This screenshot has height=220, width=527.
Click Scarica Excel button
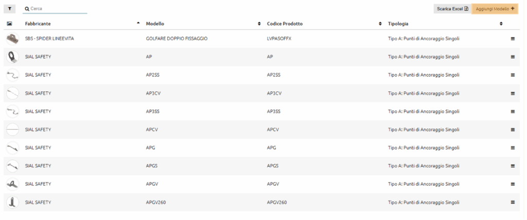[452, 9]
